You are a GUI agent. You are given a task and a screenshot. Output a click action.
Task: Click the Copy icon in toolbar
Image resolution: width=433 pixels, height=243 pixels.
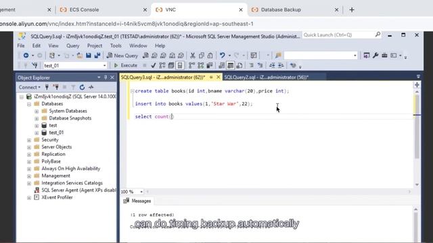[202, 55]
